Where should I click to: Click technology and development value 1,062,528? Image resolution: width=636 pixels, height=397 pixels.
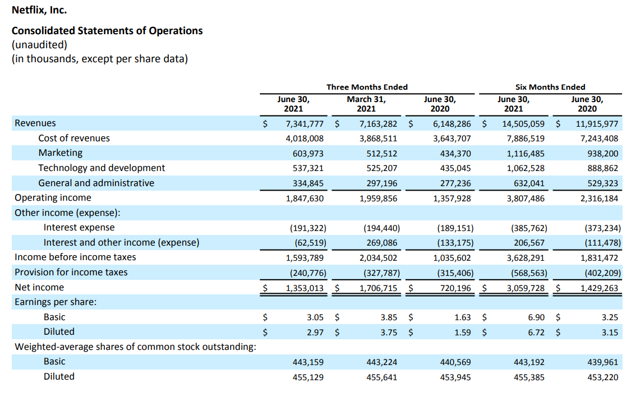[526, 168]
